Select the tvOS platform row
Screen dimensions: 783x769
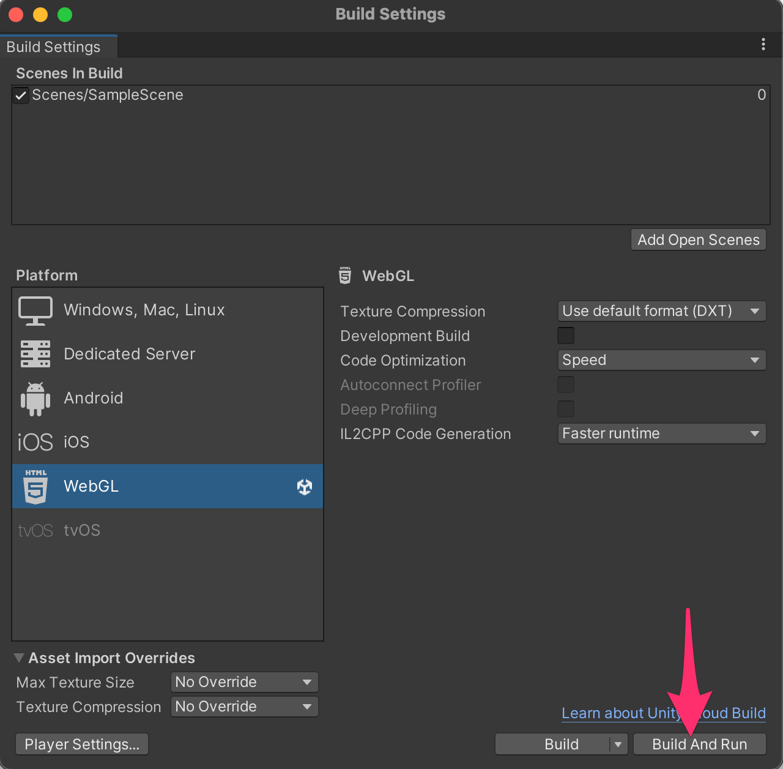click(x=168, y=530)
